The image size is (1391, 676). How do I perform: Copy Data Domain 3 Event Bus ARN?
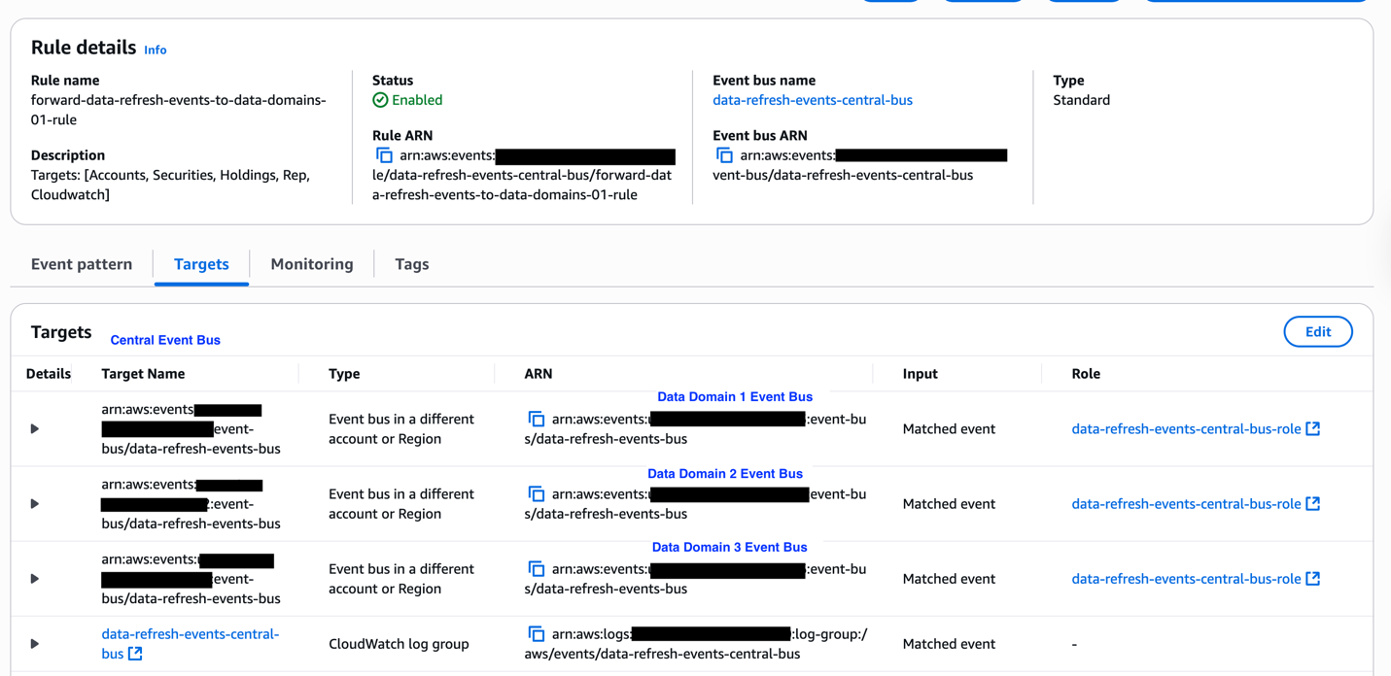tap(536, 568)
